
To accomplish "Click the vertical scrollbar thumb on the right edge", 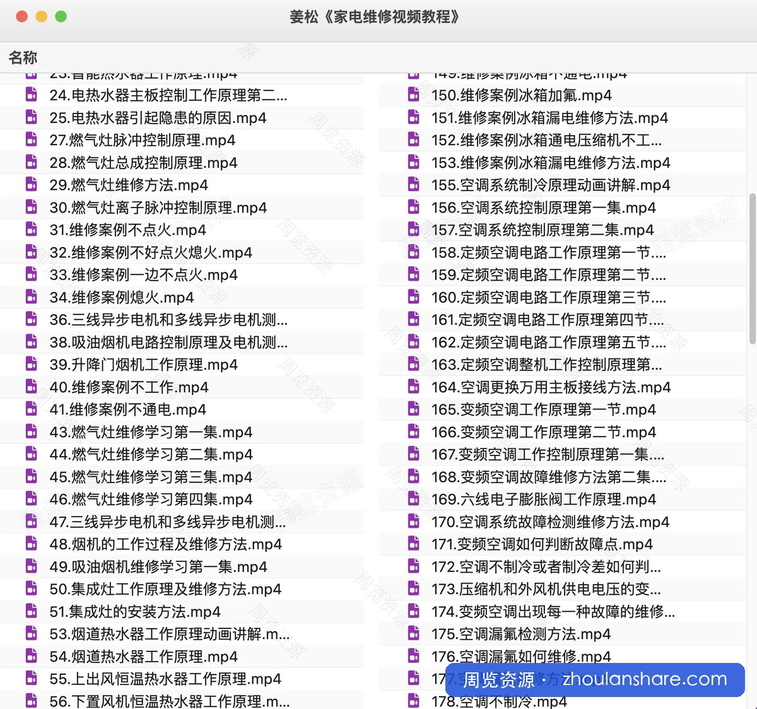I will pos(752,269).
